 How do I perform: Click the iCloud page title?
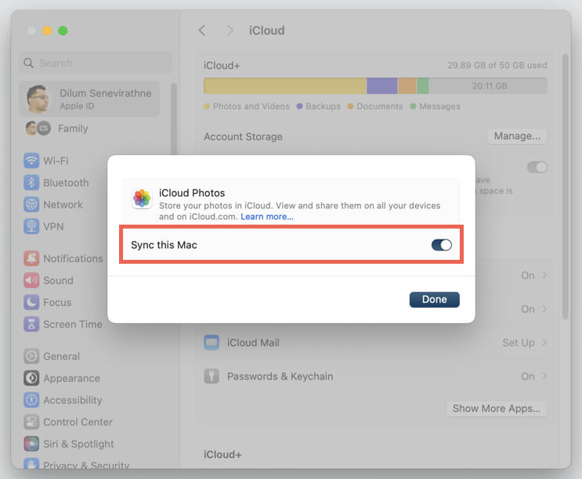click(267, 31)
